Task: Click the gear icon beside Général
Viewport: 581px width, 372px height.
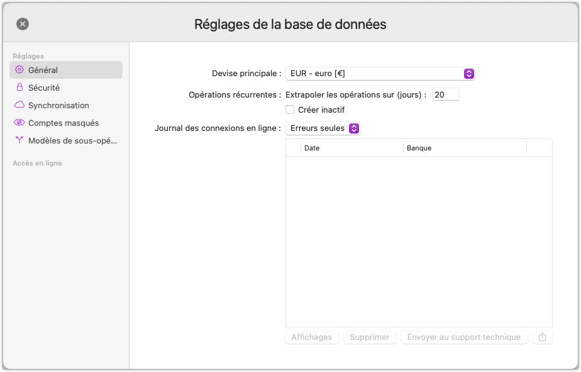Action: pos(19,70)
